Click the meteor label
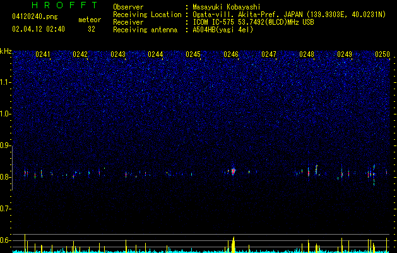 (90, 20)
